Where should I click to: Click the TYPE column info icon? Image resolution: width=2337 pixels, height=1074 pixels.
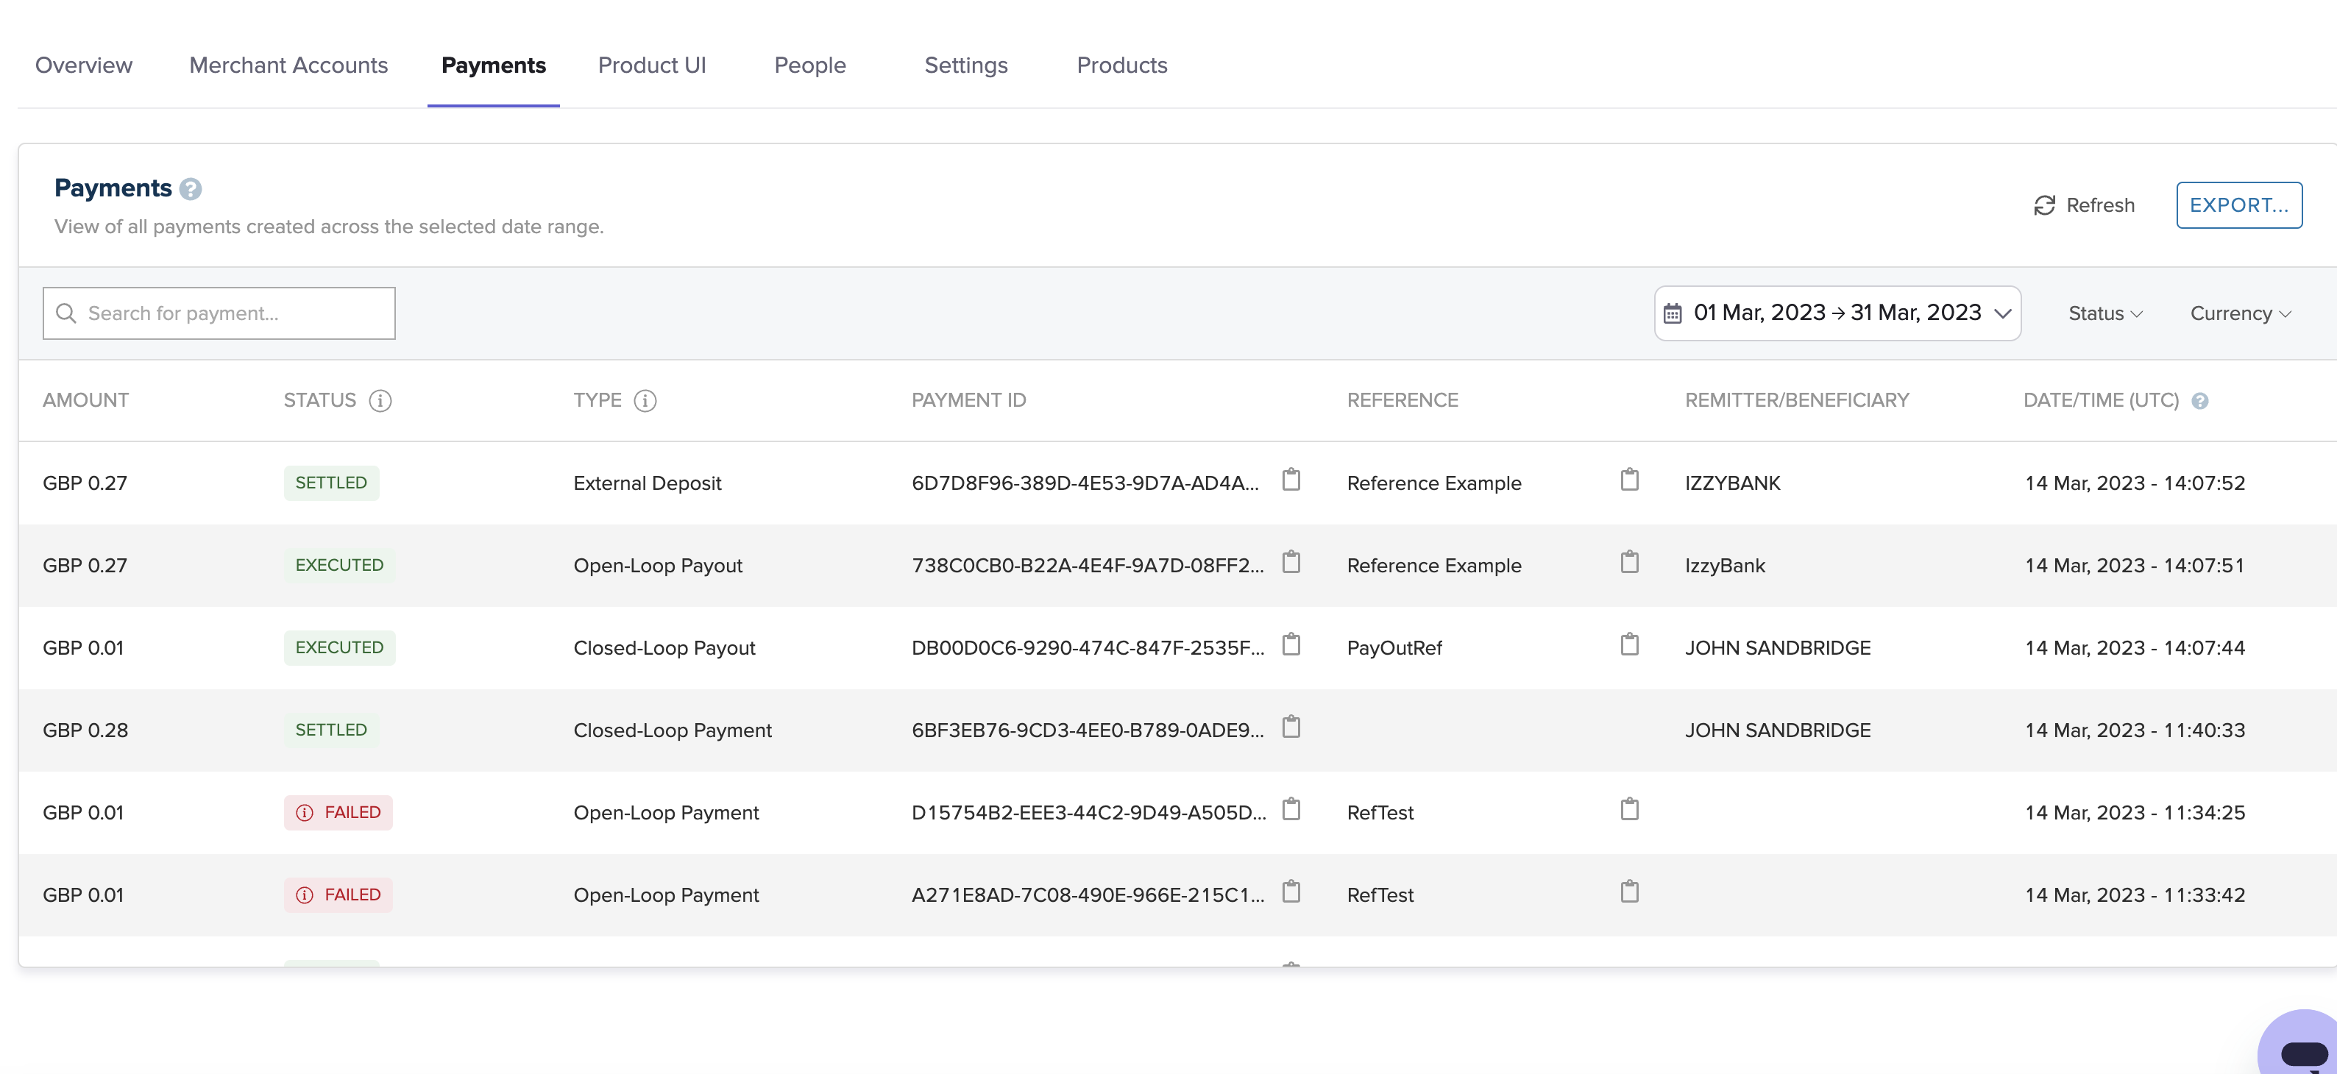tap(645, 400)
